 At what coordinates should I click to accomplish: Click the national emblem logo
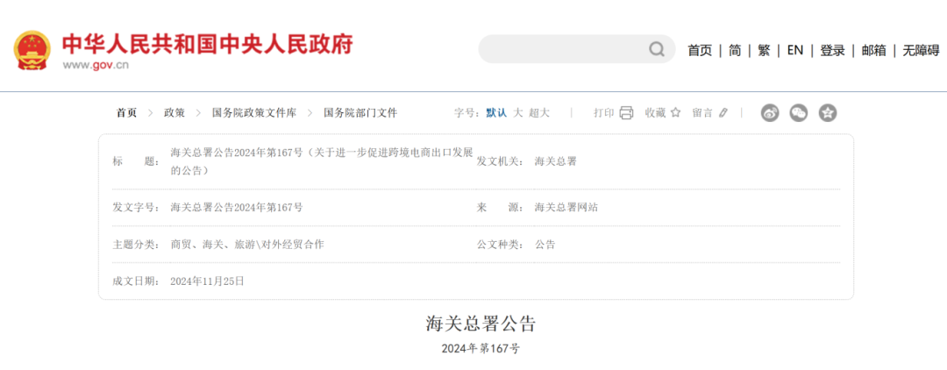[x=32, y=50]
